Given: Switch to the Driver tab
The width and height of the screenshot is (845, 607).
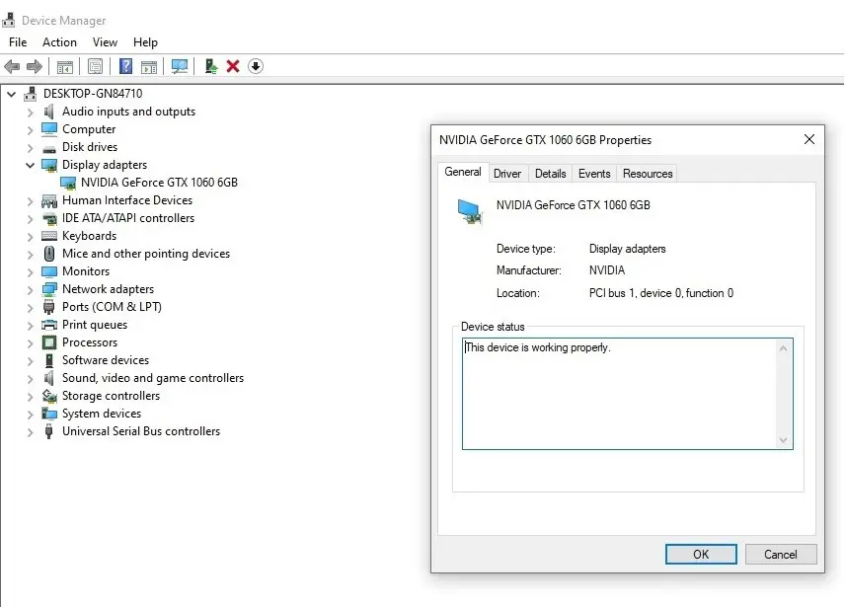Looking at the screenshot, I should tap(507, 174).
